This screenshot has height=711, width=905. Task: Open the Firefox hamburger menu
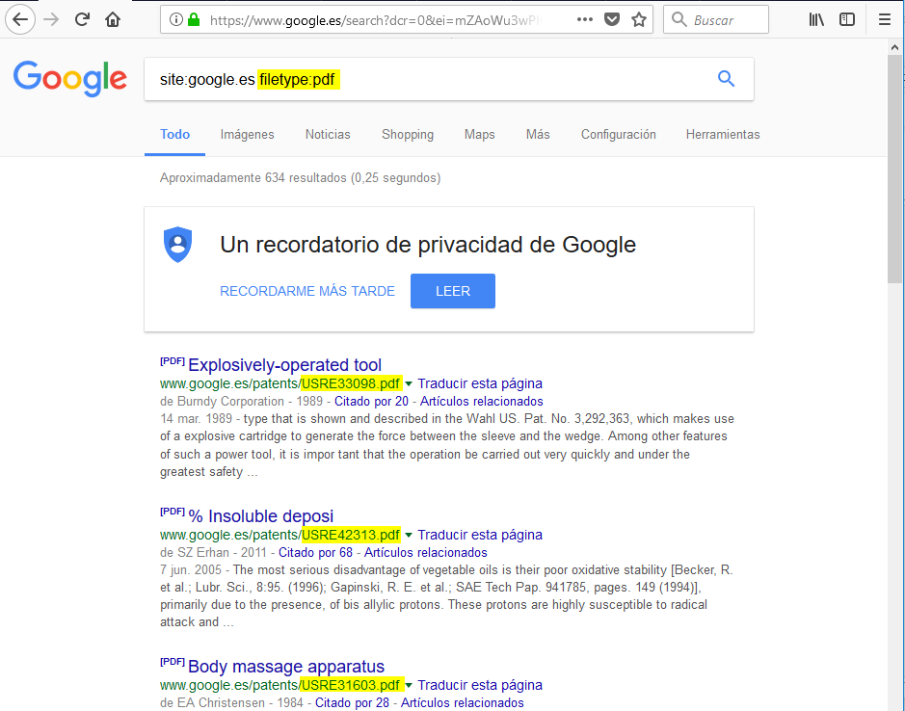pos(884,19)
